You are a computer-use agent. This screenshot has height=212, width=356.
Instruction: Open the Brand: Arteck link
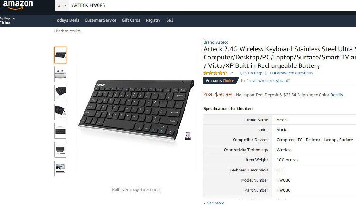point(215,42)
